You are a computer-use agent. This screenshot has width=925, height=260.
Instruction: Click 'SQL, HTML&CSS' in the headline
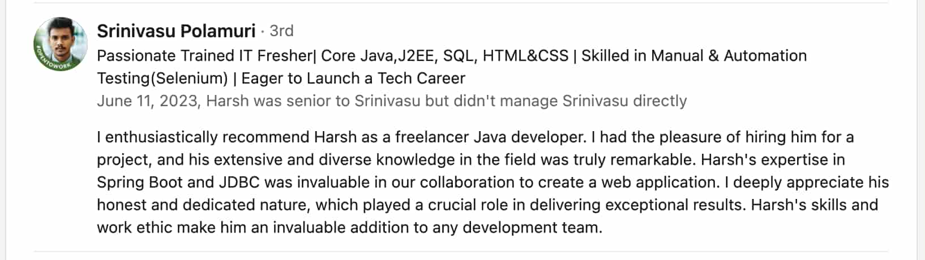506,56
